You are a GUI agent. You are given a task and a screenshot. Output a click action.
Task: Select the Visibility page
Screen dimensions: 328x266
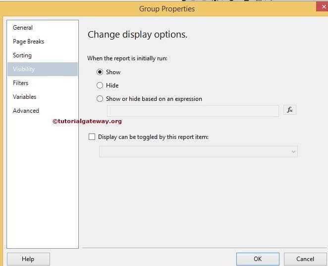click(43, 69)
